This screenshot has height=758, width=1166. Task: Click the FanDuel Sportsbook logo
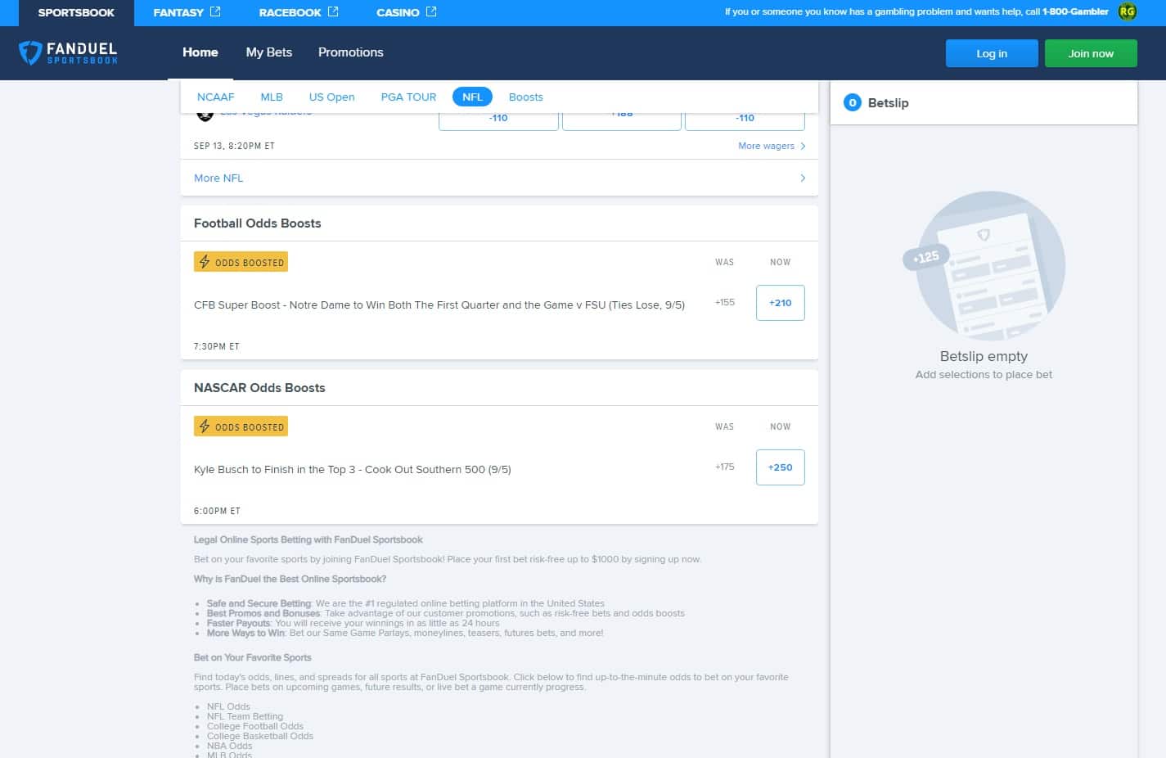click(68, 53)
